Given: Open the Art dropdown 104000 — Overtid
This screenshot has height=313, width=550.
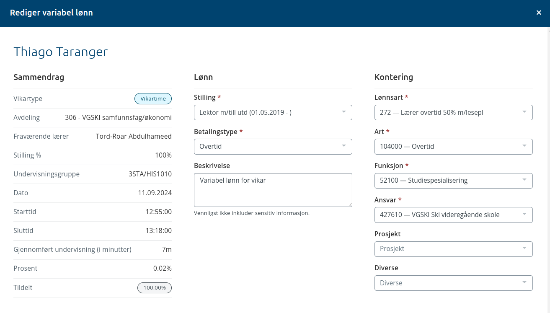Looking at the screenshot, I should coord(454,147).
